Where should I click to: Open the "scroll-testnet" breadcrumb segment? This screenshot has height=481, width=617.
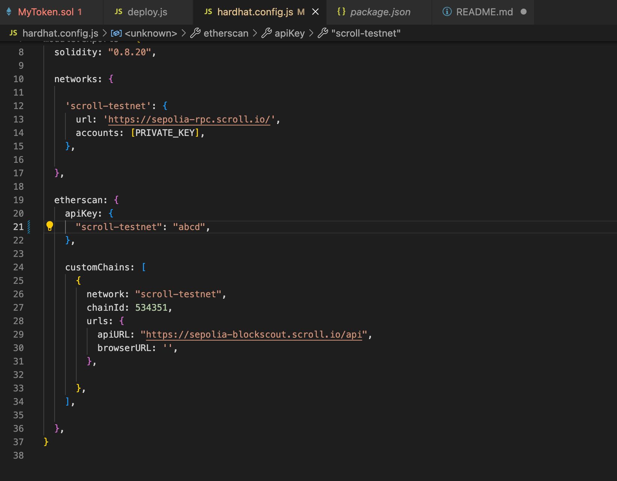366,33
